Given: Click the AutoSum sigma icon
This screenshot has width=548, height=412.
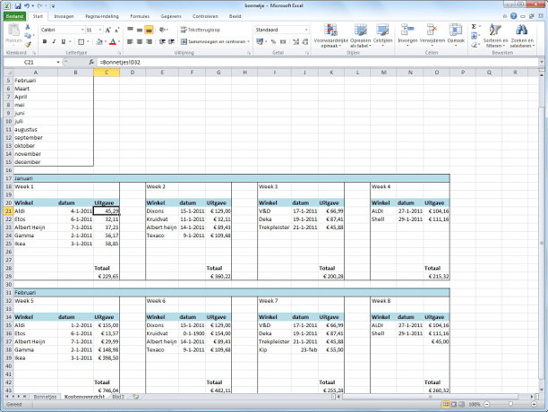Looking at the screenshot, I should point(474,27).
